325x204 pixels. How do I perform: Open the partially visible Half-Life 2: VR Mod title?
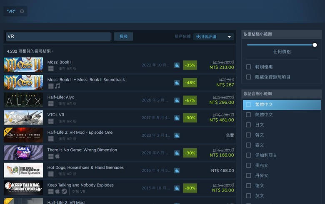[x=66, y=202]
